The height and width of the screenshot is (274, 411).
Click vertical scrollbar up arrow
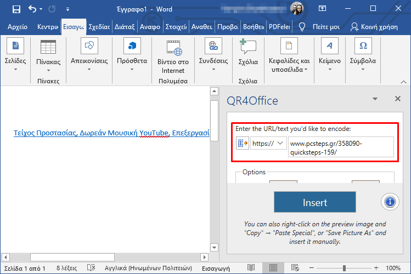click(214, 91)
